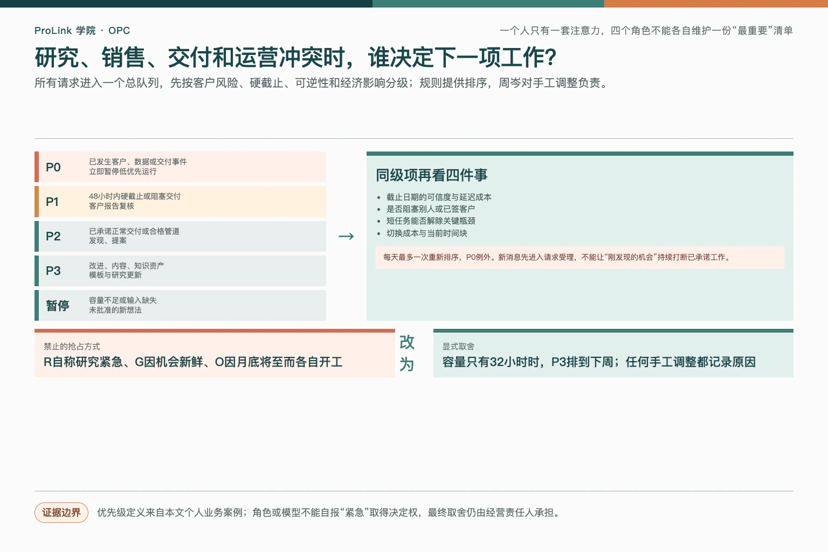Viewport: 828px width, 552px height.
Task: Select the P0 priority label
Action: (x=53, y=167)
